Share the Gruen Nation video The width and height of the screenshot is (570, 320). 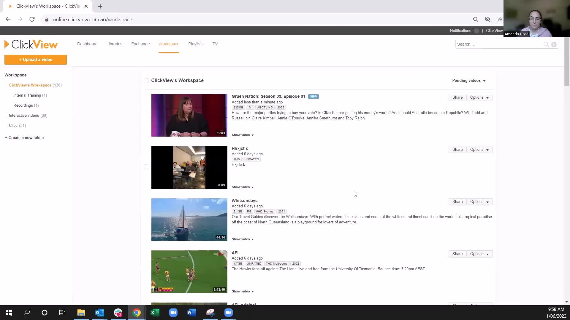[457, 97]
